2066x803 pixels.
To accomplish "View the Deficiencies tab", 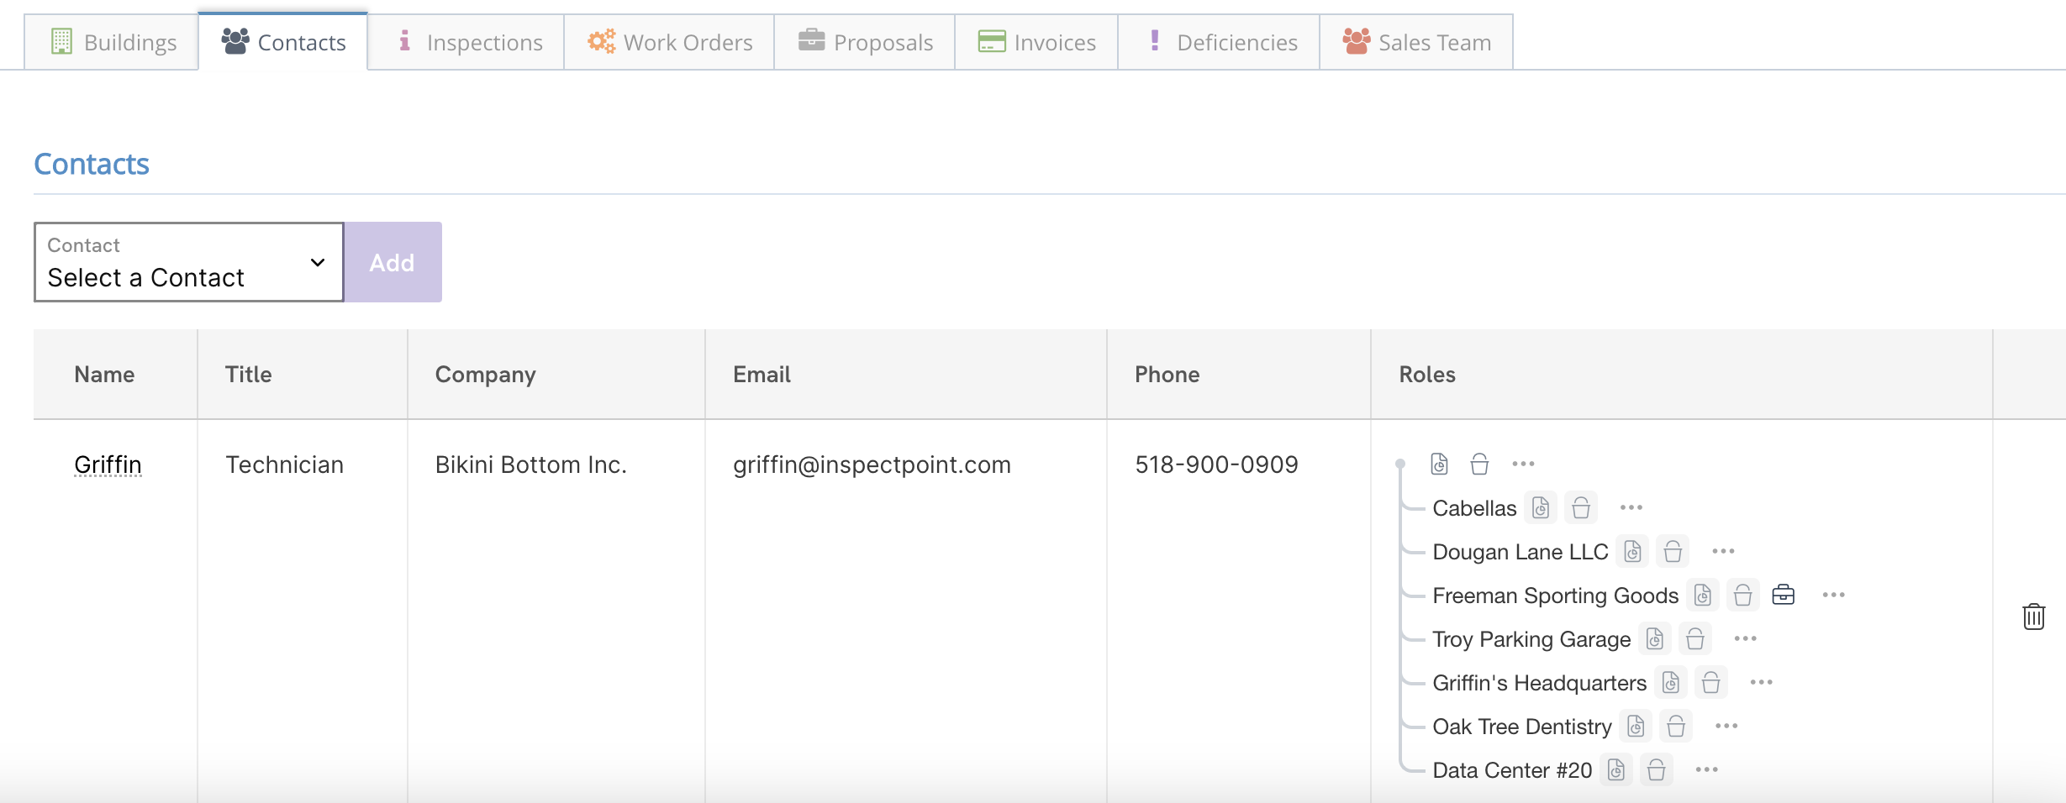I will (x=1219, y=42).
